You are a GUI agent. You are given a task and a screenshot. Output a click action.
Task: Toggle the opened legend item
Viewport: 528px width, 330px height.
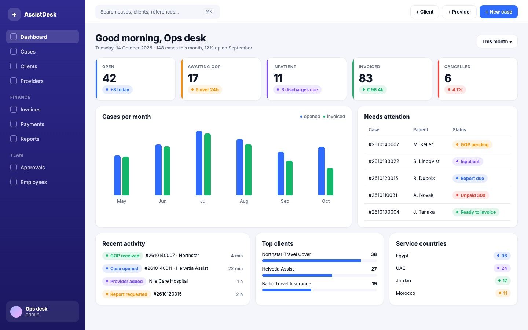click(x=310, y=117)
